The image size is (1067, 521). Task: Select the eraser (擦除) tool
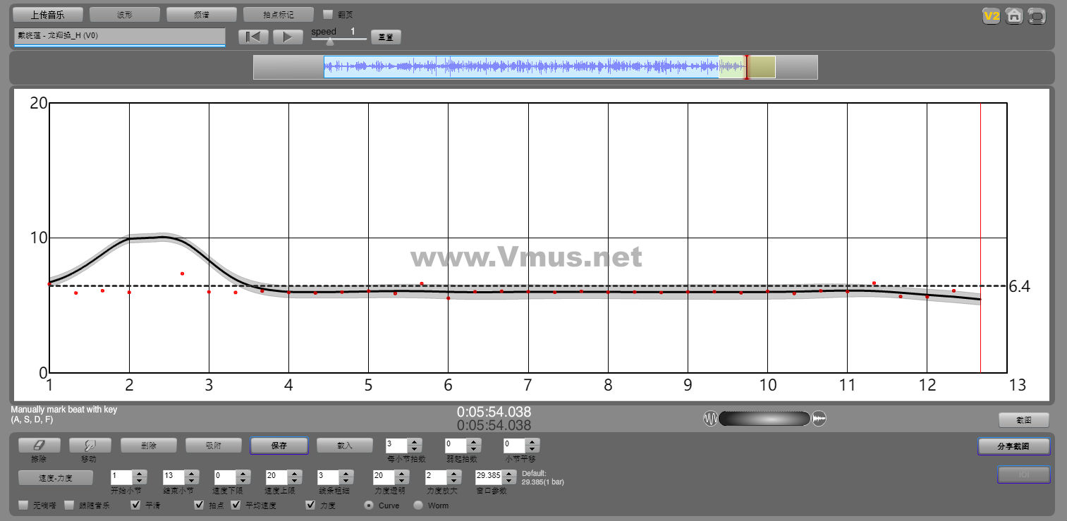(39, 446)
